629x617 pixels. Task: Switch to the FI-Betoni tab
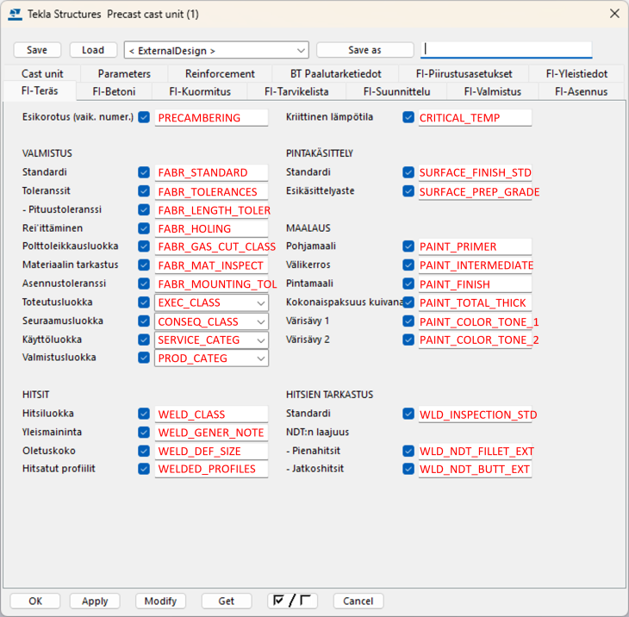coord(114,91)
